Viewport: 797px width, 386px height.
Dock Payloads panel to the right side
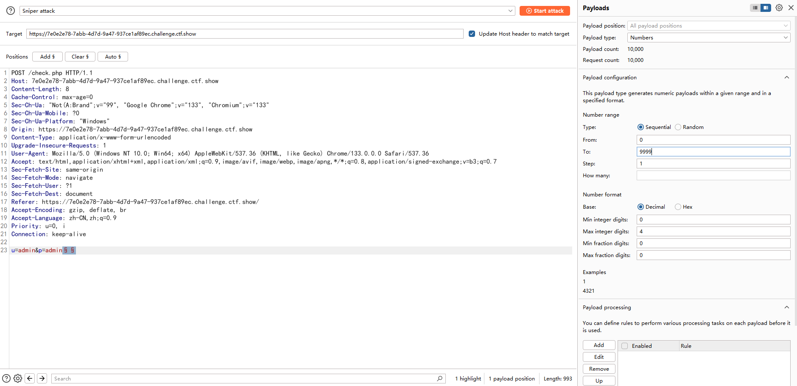click(x=766, y=8)
